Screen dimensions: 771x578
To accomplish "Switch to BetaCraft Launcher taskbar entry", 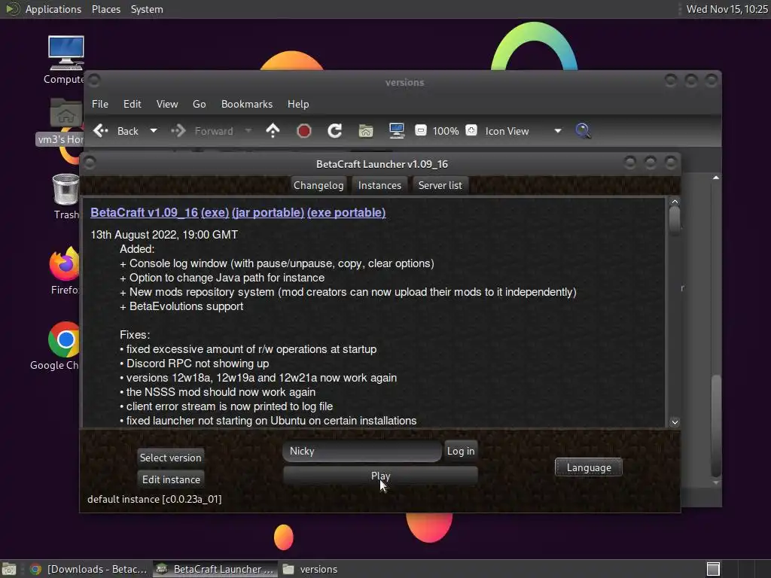I will pyautogui.click(x=215, y=569).
